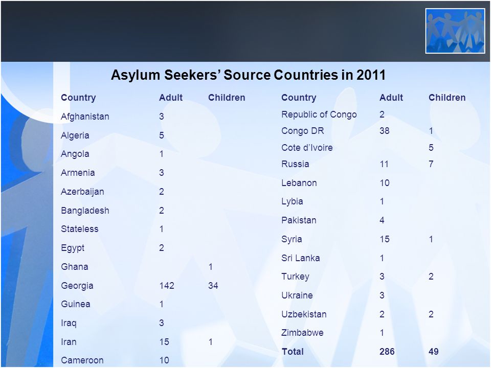Click the Turkey country label
This screenshot has width=491, height=368.
tap(295, 277)
